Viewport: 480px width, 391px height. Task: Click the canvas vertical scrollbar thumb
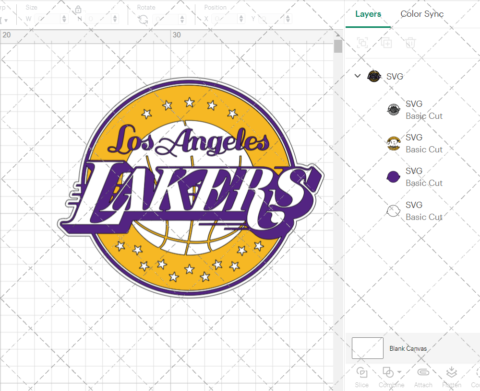click(x=338, y=46)
